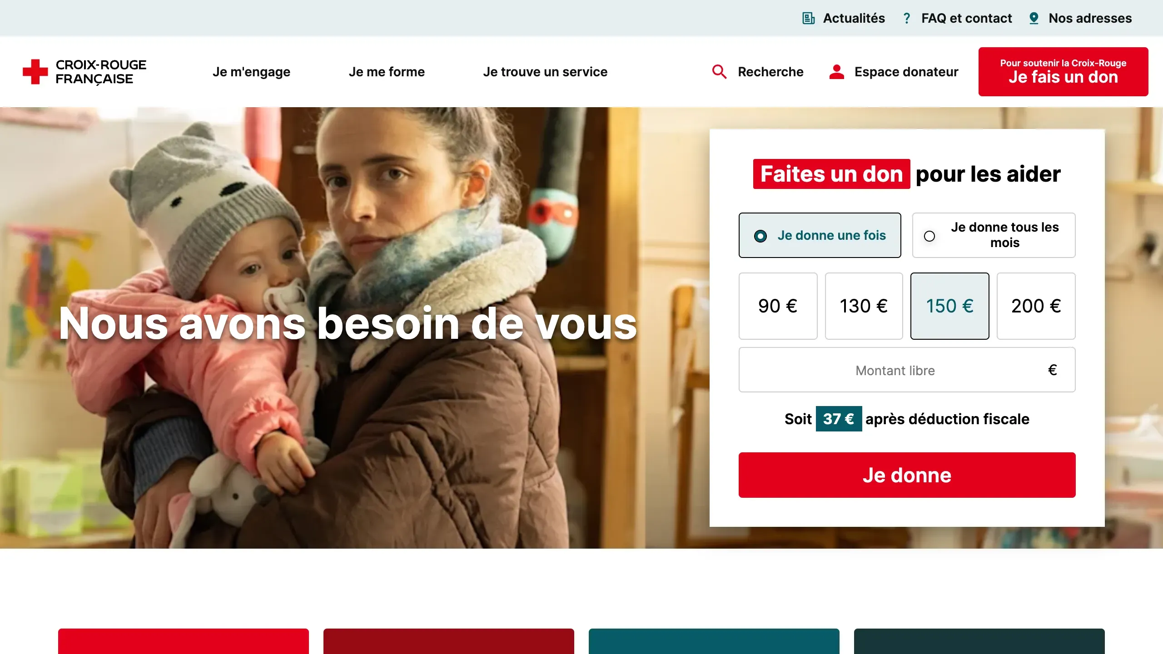The height and width of the screenshot is (654, 1163).
Task: Open the 'Nos adresses' link
Action: pos(1090,18)
